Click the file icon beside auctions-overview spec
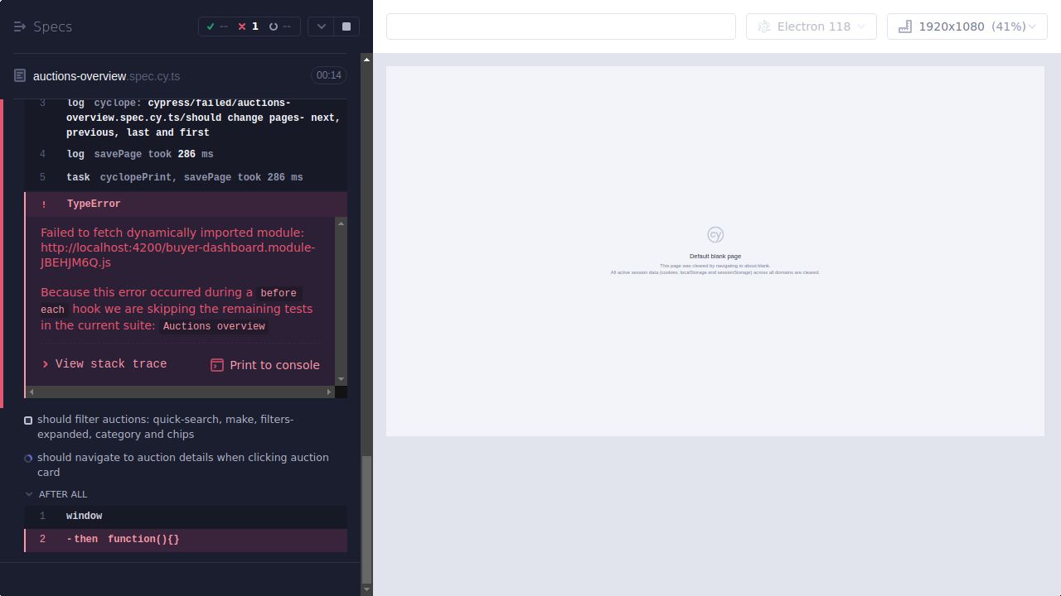 18,75
